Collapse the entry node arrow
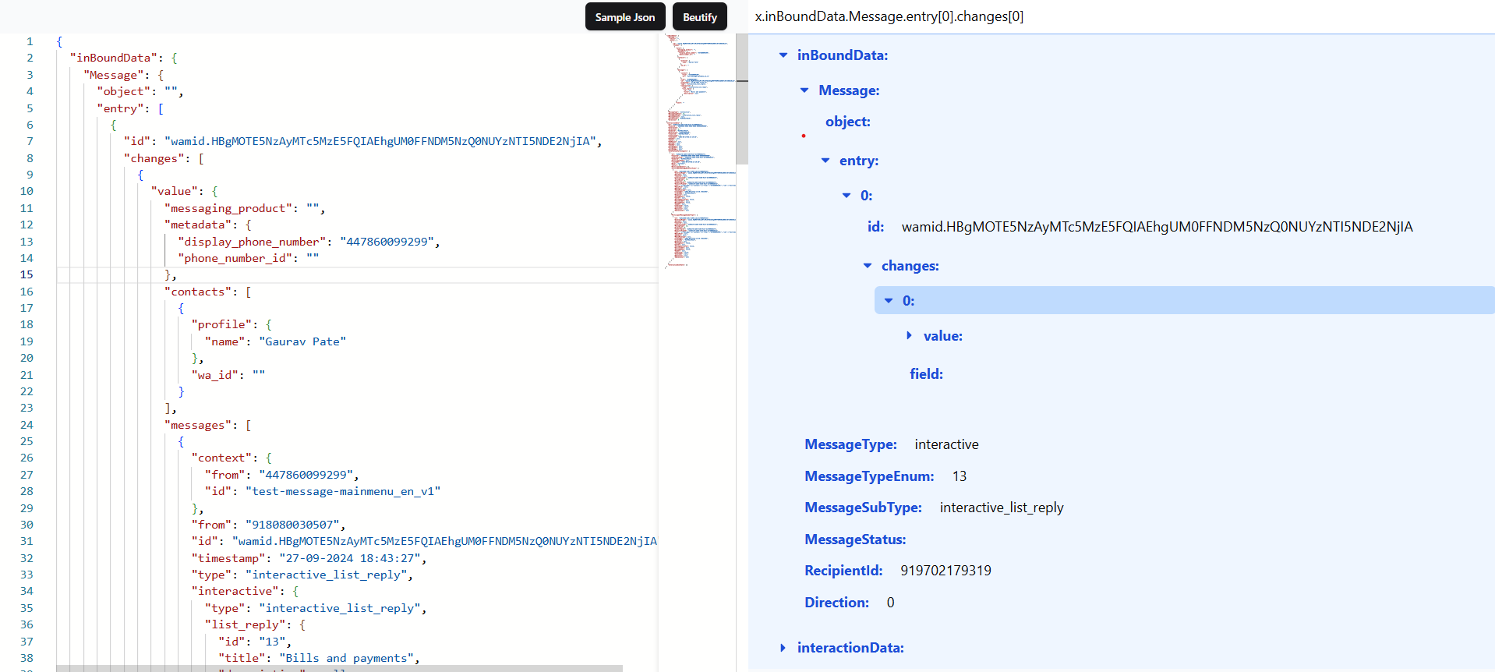1495x672 pixels. 825,161
